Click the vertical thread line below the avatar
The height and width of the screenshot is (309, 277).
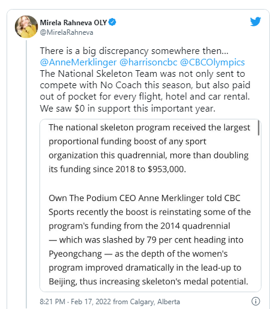tap(26, 174)
